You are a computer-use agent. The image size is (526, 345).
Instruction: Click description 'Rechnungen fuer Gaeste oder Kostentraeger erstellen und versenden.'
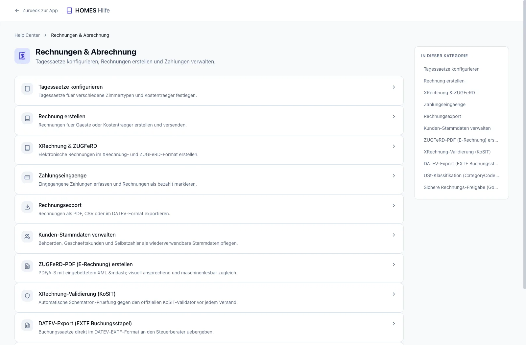112,125
